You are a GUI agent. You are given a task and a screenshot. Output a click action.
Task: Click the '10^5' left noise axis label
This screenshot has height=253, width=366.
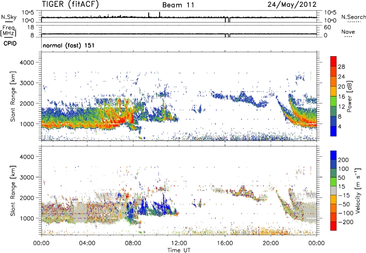click(28, 12)
